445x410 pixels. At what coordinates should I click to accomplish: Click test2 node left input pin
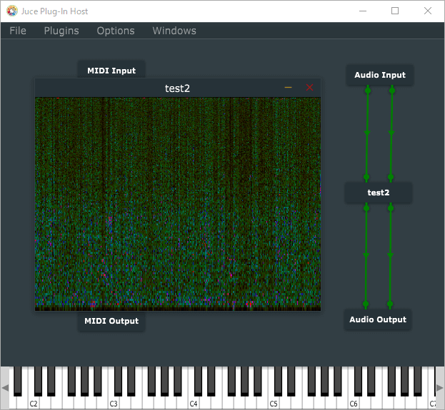tap(366, 178)
